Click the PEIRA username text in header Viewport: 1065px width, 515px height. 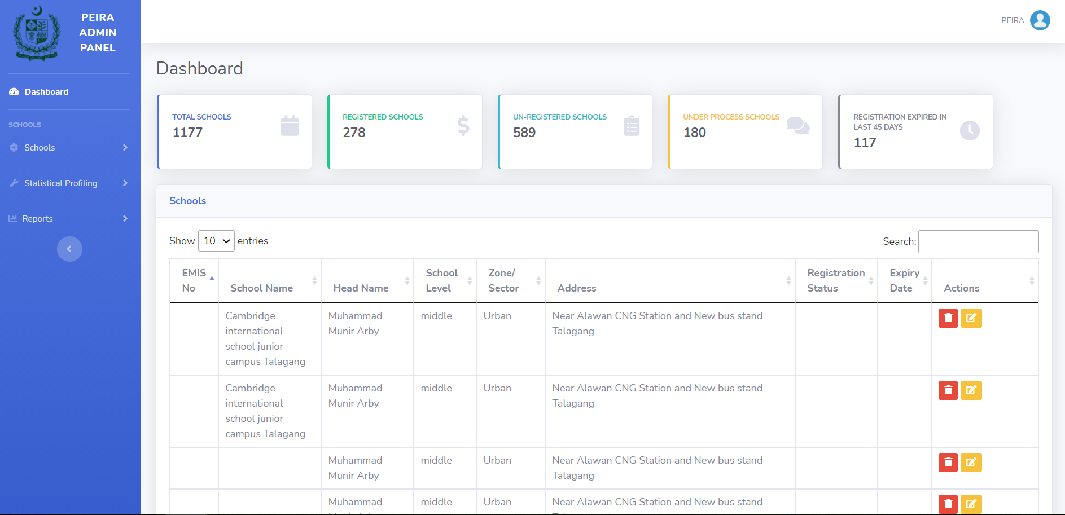(x=1012, y=20)
